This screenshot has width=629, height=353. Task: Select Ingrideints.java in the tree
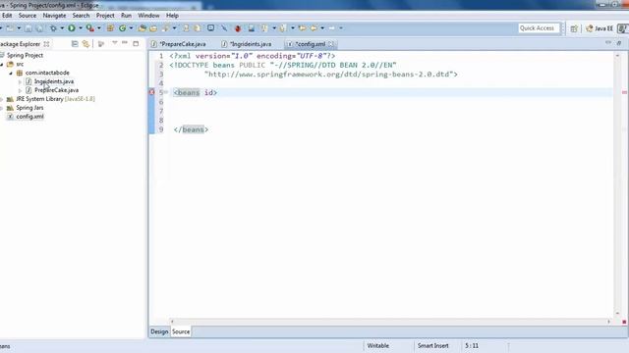(54, 81)
